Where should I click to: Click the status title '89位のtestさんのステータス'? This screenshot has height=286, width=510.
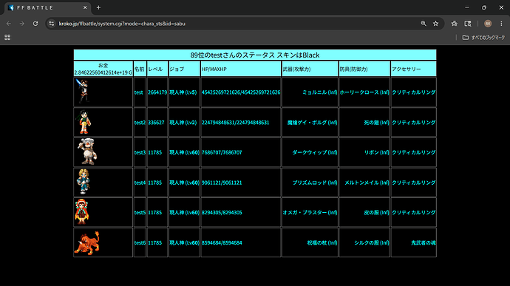pyautogui.click(x=233, y=55)
